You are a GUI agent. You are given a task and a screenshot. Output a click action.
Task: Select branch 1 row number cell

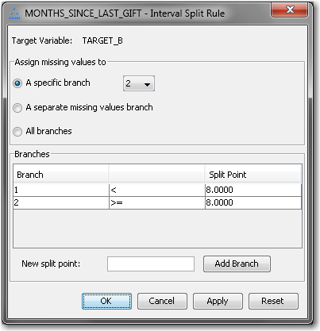point(61,190)
